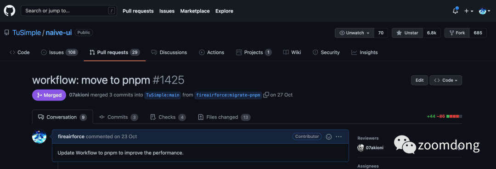Open the Discussions tab
The width and height of the screenshot is (496, 169).
tap(169, 52)
